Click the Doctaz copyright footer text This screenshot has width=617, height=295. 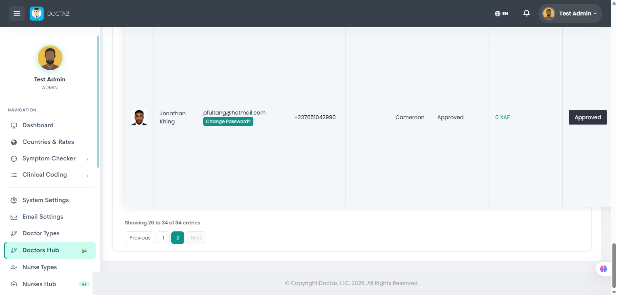click(x=352, y=283)
